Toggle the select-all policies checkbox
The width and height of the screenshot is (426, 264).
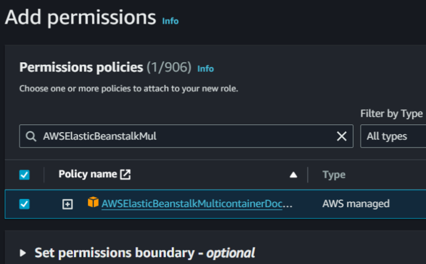(25, 174)
